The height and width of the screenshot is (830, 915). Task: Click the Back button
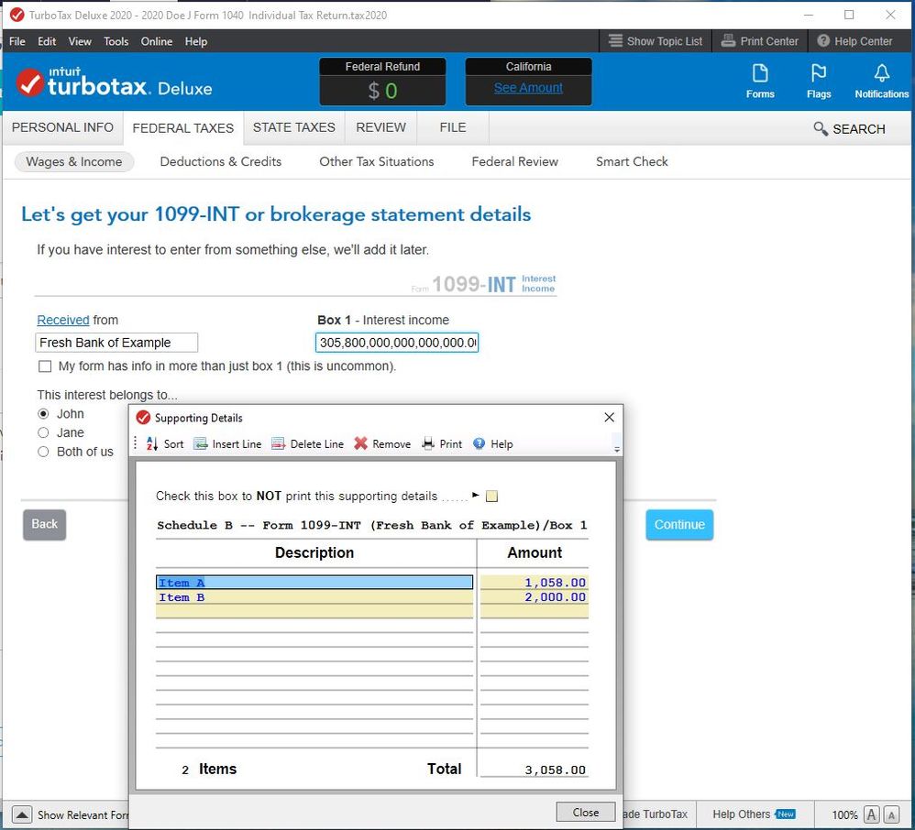(44, 524)
